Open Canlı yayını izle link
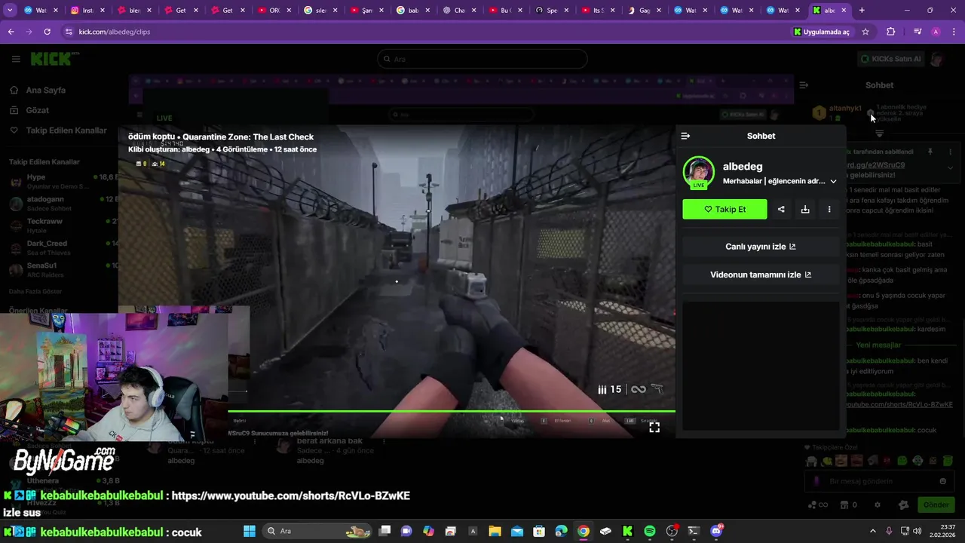Viewport: 965px width, 543px height. (x=761, y=247)
